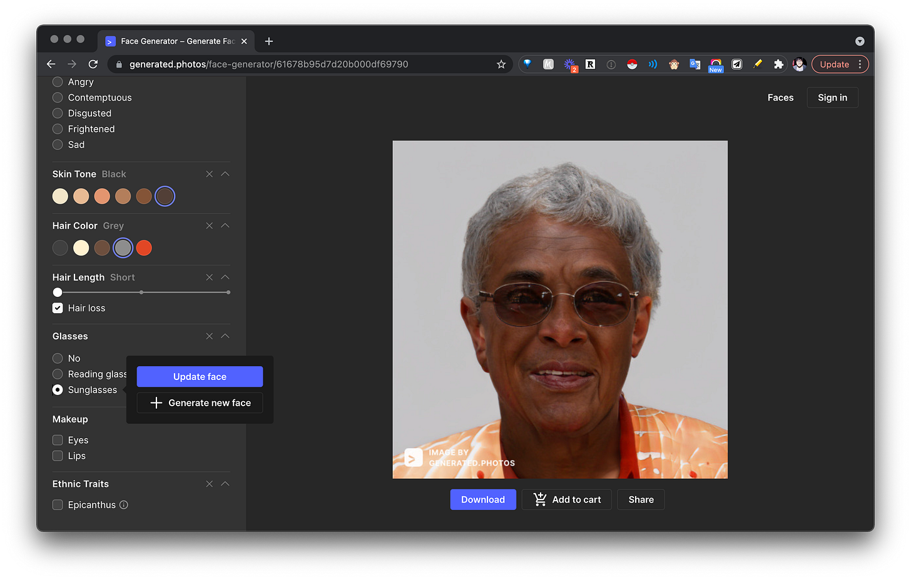Image resolution: width=911 pixels, height=580 pixels.
Task: Click the browser address bar URL
Action: pos(269,64)
